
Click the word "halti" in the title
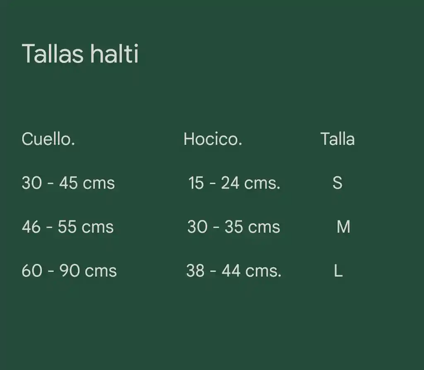pyautogui.click(x=114, y=54)
